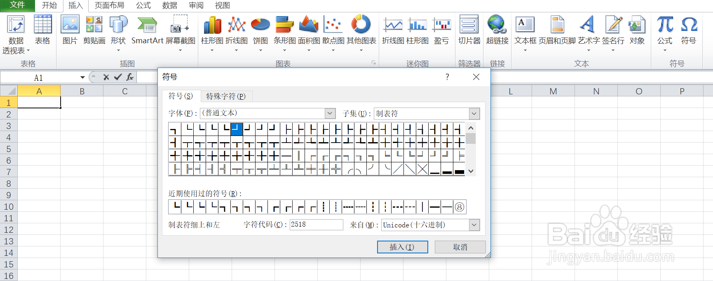This screenshot has width=713, height=281.
Task: Expand the subset (子集) dropdown
Action: coord(474,113)
